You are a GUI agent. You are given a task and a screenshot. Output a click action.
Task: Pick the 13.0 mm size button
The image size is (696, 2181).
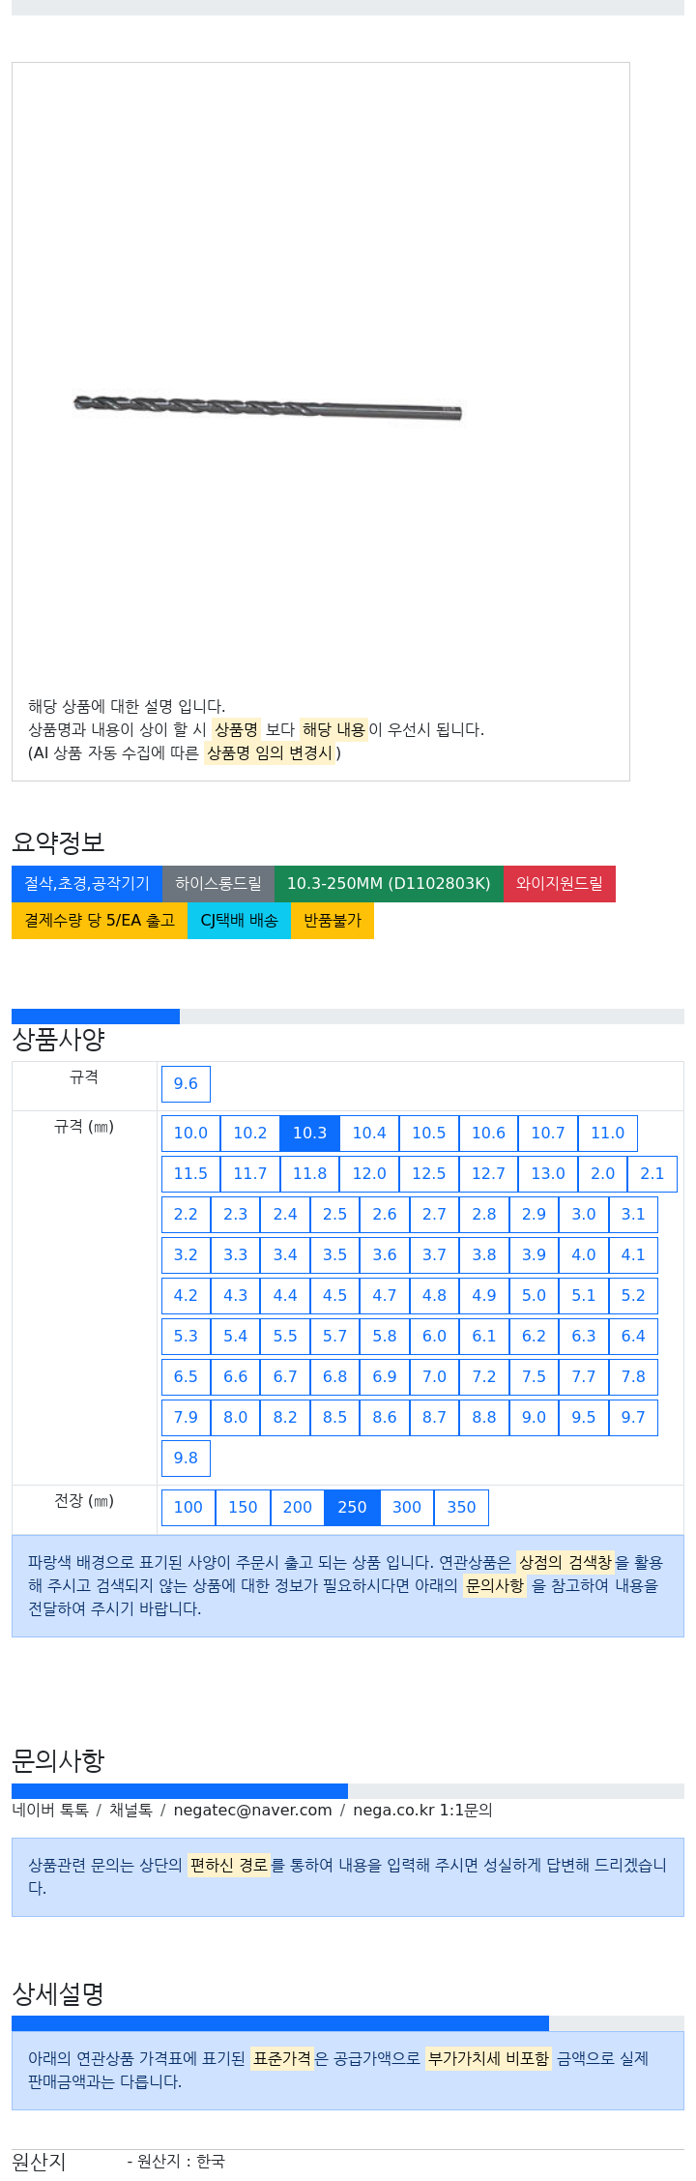coord(548,1173)
